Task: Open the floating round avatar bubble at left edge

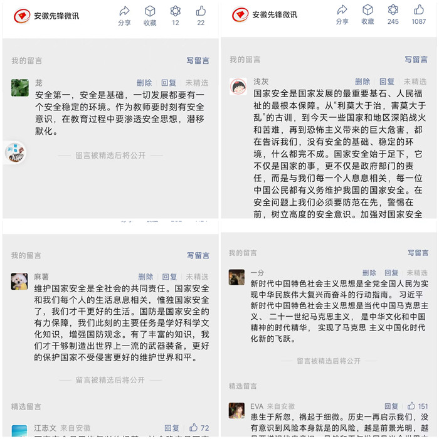Action: 16,153
